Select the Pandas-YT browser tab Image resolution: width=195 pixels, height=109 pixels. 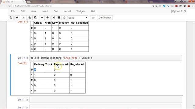pyautogui.click(x=13, y=2)
